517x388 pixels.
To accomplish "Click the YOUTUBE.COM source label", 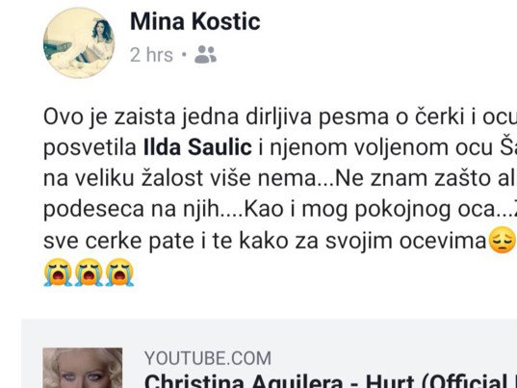I will [208, 358].
